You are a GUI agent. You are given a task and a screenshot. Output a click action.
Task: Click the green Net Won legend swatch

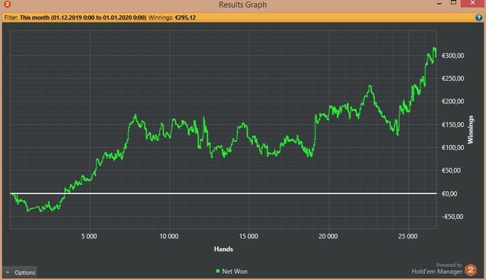pyautogui.click(x=217, y=272)
